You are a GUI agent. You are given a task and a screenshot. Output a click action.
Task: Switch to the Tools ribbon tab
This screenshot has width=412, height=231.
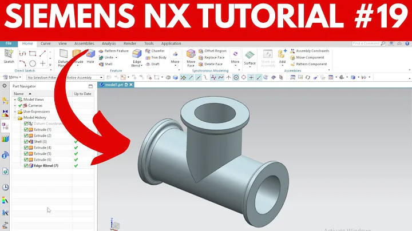(149, 43)
